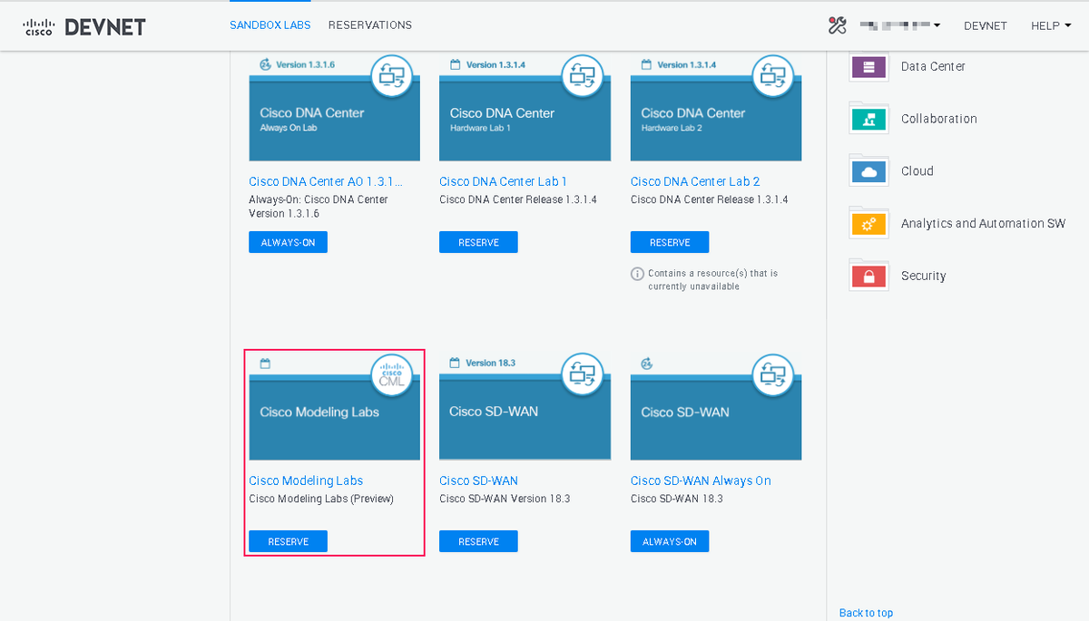The image size is (1089, 621).
Task: Click the 'Version 1.3.1.6' label on first card
Action: (x=306, y=64)
